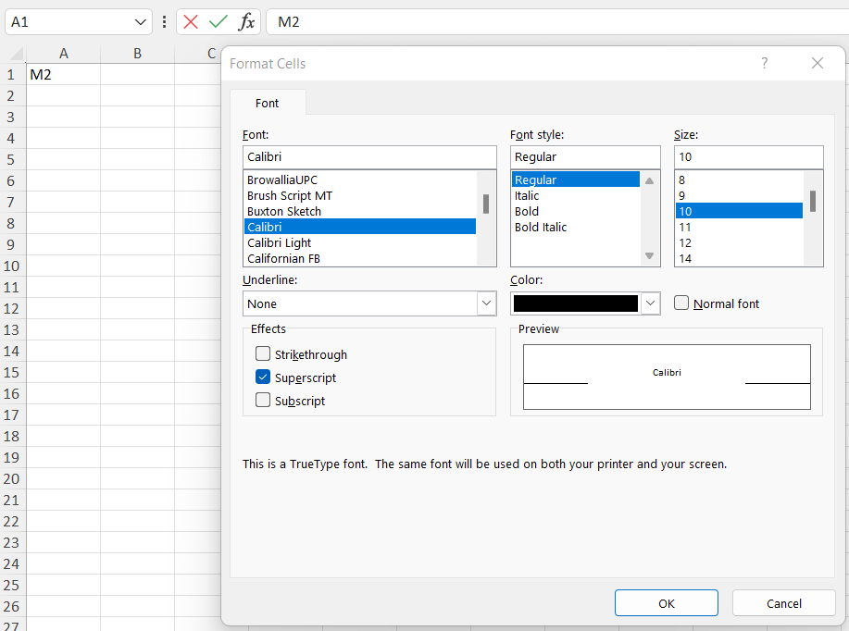849x631 pixels.
Task: Select the Font tab
Action: [267, 104]
